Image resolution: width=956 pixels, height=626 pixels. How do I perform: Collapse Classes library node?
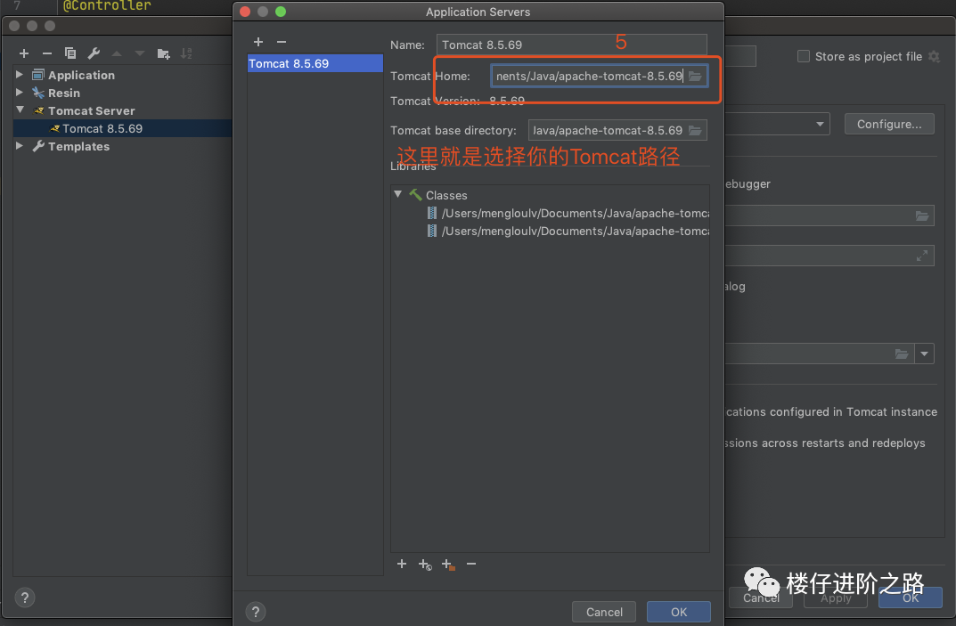(398, 194)
